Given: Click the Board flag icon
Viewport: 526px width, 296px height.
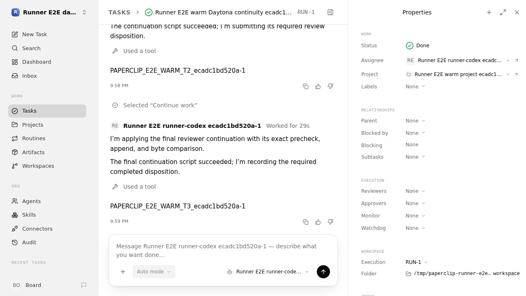Looking at the screenshot, I should [x=84, y=285].
